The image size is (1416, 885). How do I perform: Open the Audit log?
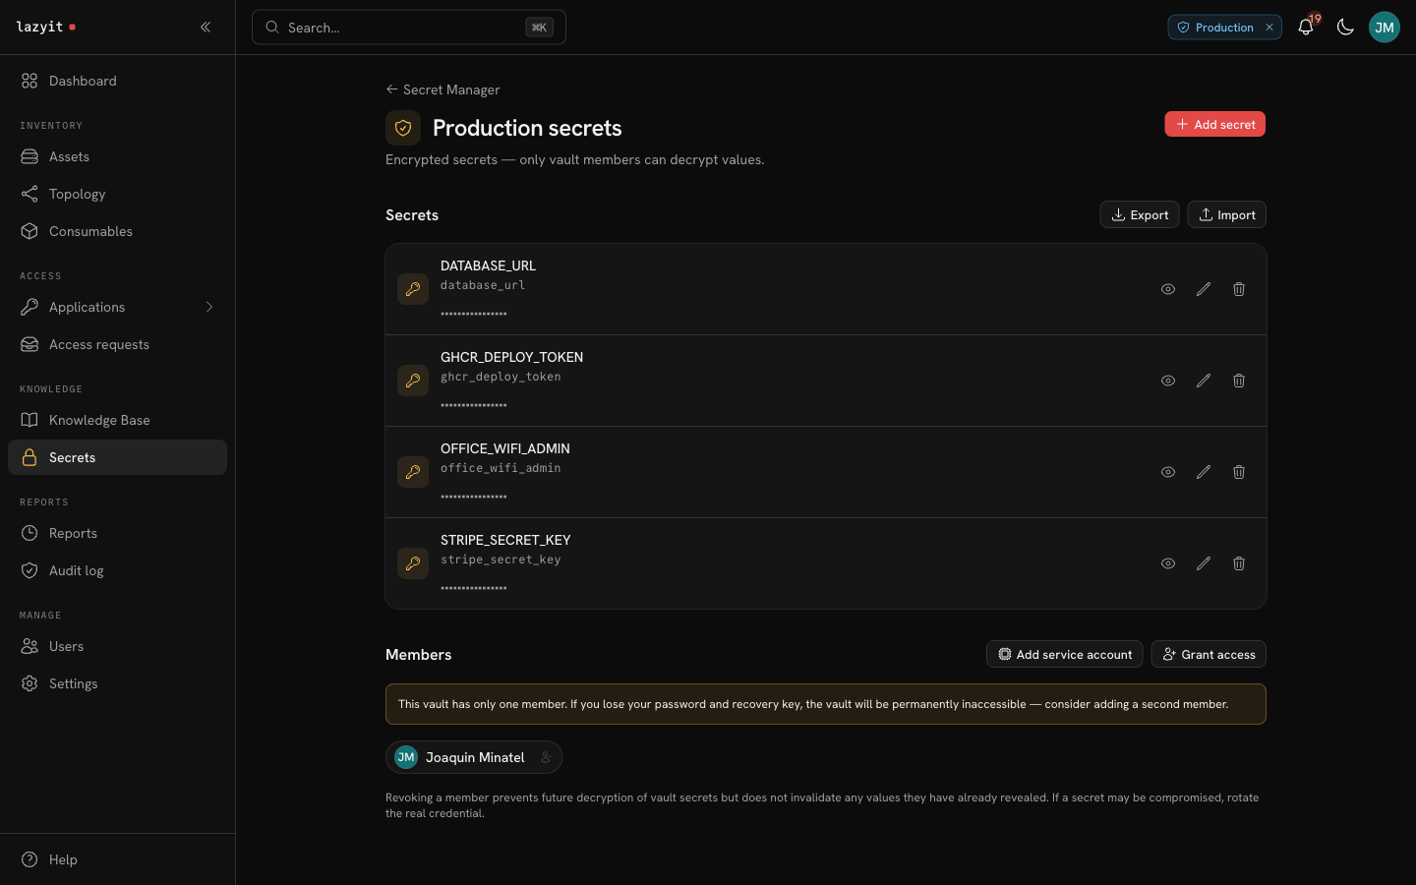click(x=117, y=570)
